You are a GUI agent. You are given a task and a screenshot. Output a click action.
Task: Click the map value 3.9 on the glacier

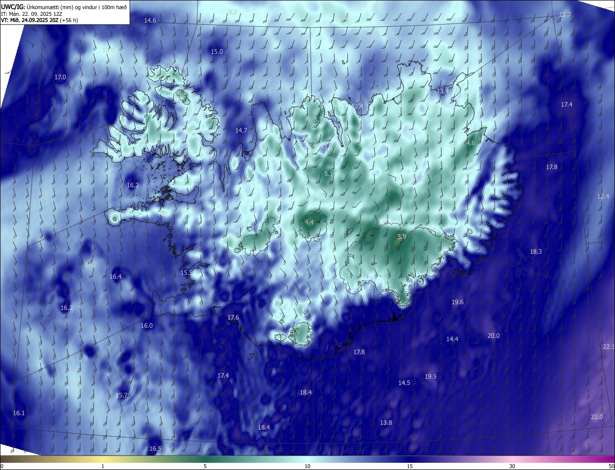click(402, 237)
